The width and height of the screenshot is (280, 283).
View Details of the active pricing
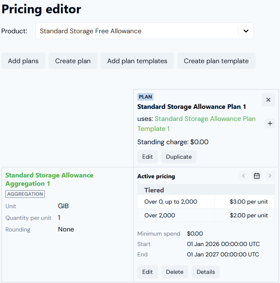(206, 272)
